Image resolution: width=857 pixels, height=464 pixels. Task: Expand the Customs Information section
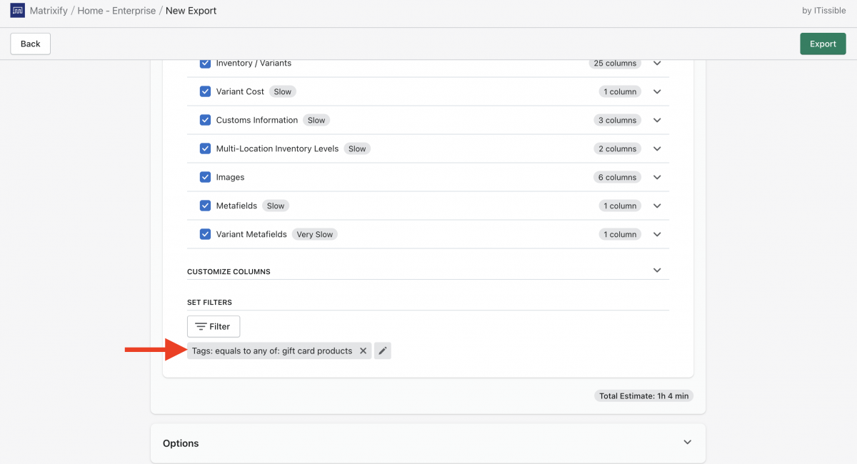(656, 120)
